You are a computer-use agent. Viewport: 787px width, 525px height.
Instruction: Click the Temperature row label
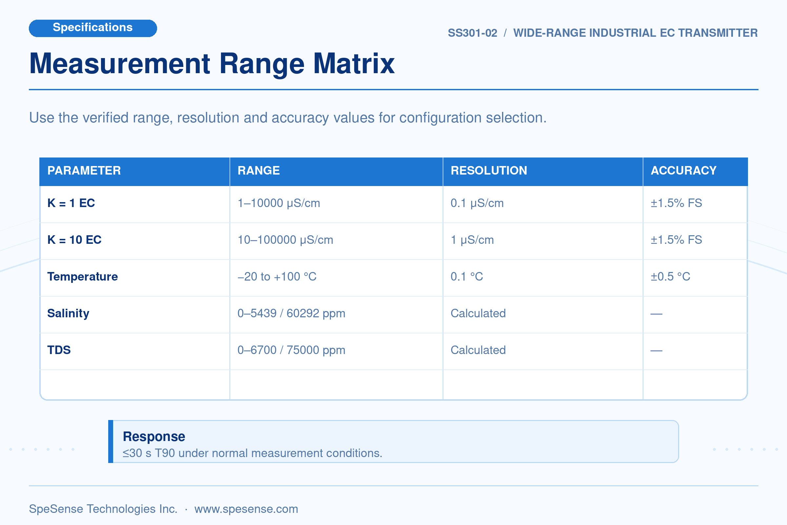[82, 277]
